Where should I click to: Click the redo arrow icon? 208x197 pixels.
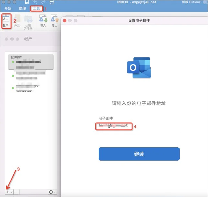[x=43, y=2]
